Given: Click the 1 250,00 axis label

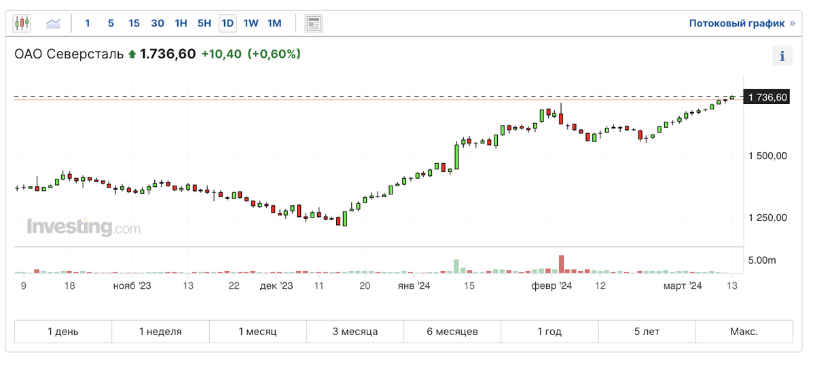Looking at the screenshot, I should point(767,218).
